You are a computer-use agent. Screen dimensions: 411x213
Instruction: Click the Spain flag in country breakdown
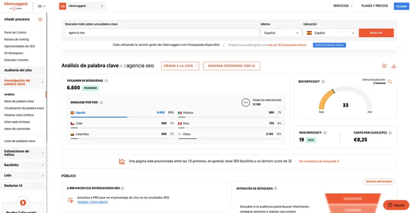pos(72,113)
